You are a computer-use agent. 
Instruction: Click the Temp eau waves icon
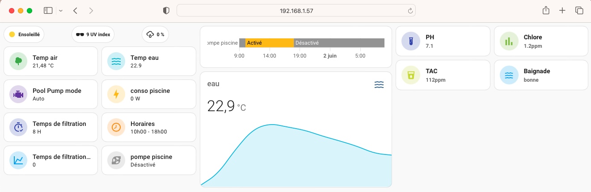coord(116,61)
